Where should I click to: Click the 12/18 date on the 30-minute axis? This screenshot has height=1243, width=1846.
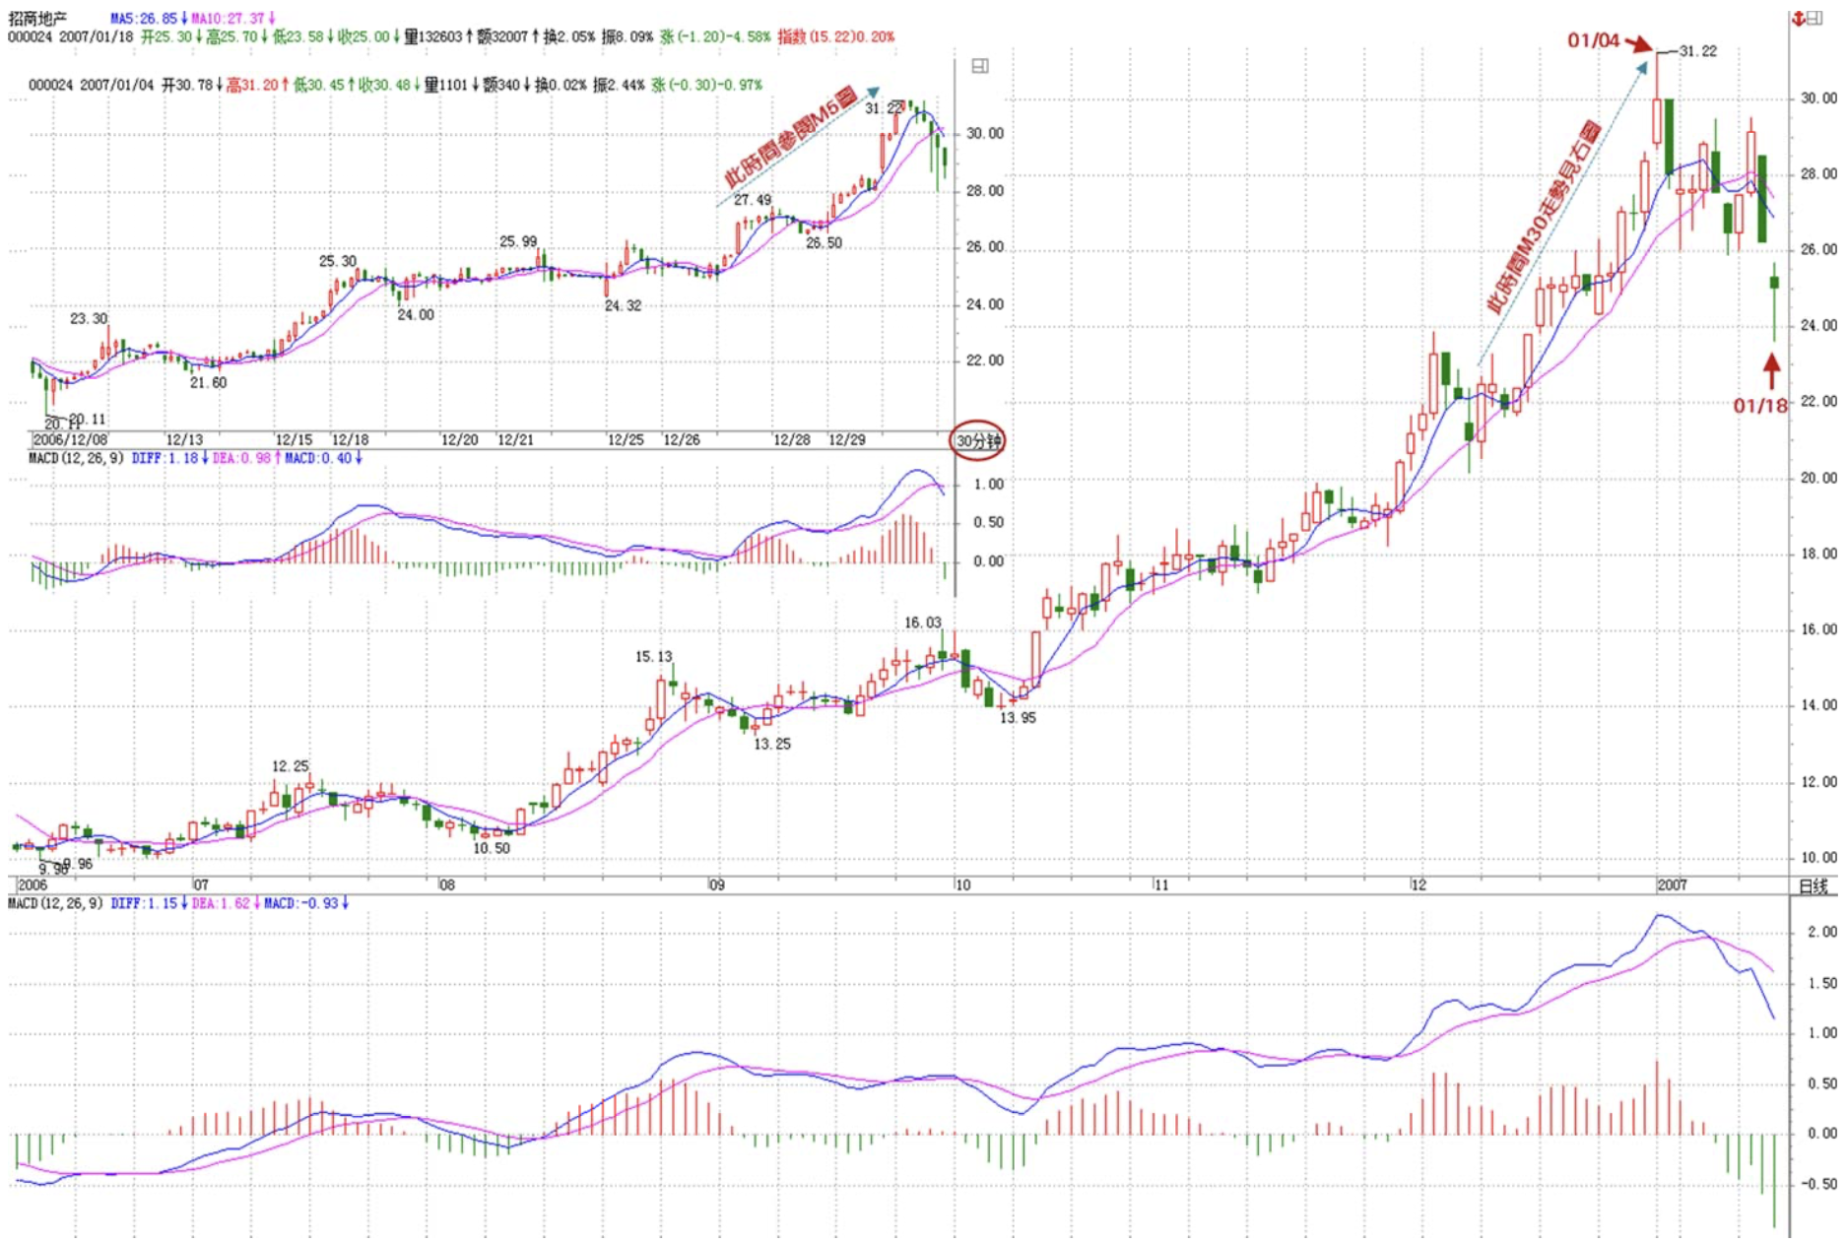click(350, 439)
